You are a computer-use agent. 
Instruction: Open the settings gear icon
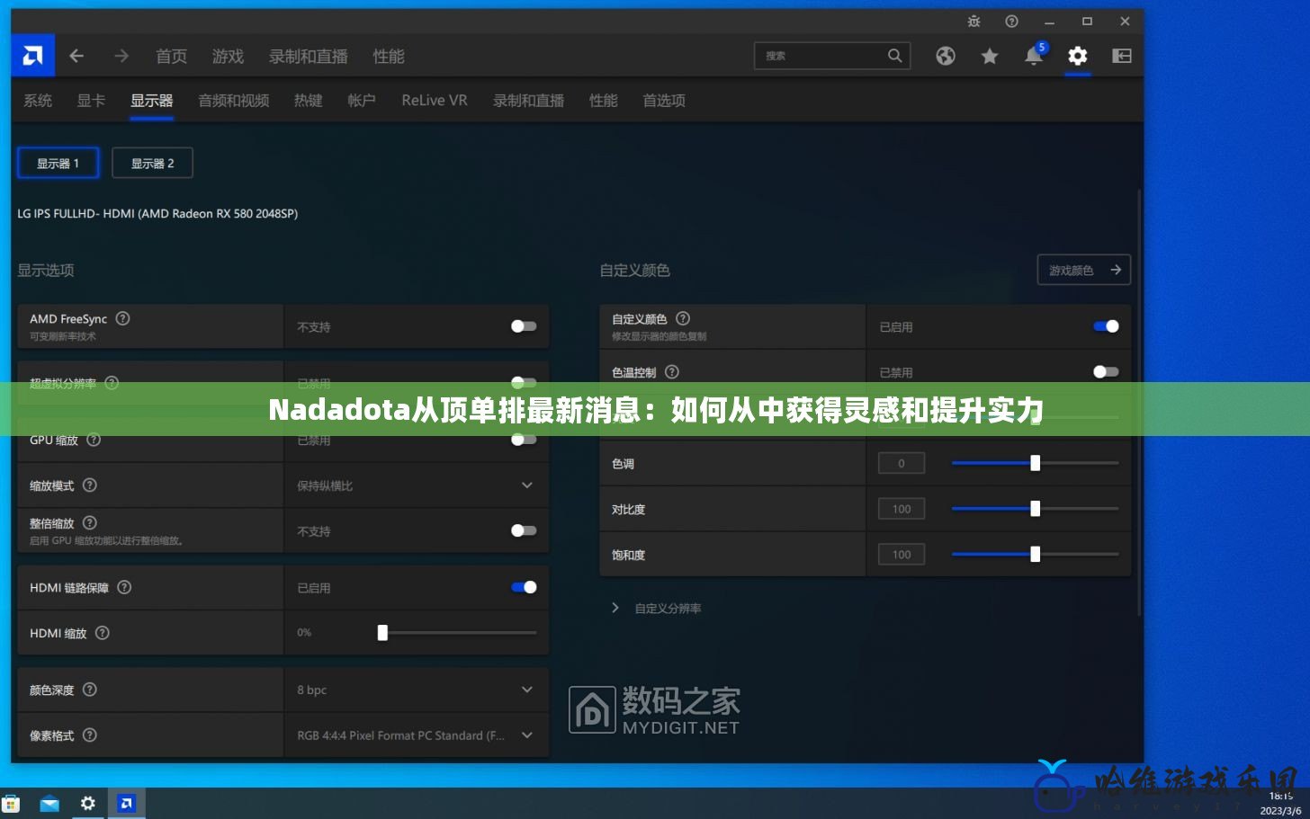point(1078,56)
